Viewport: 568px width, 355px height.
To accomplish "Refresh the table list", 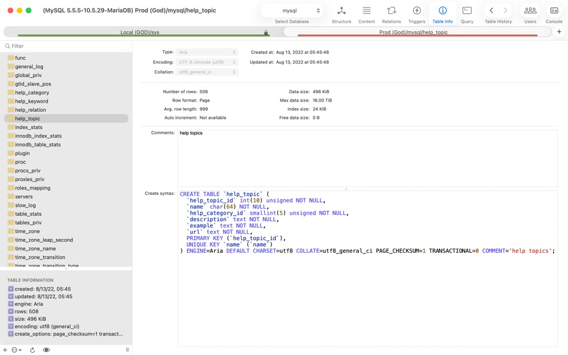I will [32, 350].
